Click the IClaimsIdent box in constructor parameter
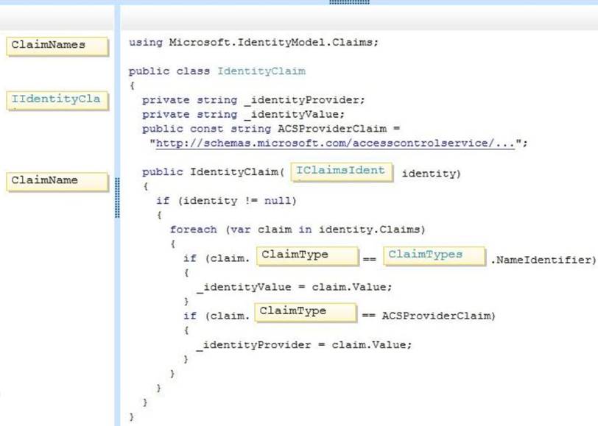 342,172
